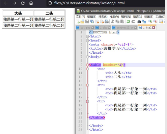
Task: Click the cell 我是第一行第一列 in the browser
Action: [x=18, y=19]
